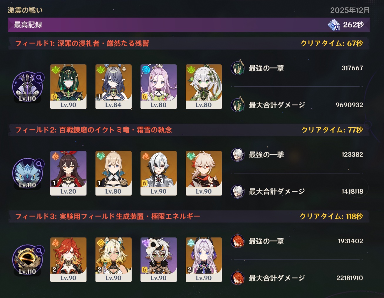Select the Lv.84 character card in Field 1
Image resolution: width=384 pixels, height=298 pixels.
(113, 87)
